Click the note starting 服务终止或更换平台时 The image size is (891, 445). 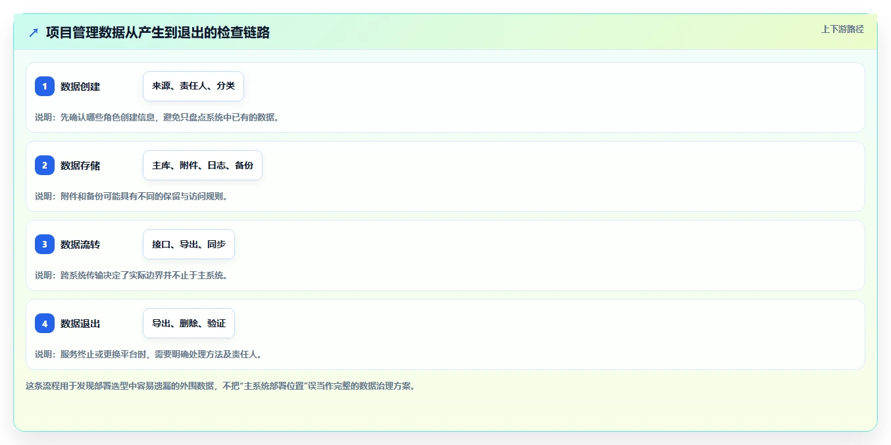pyautogui.click(x=148, y=354)
